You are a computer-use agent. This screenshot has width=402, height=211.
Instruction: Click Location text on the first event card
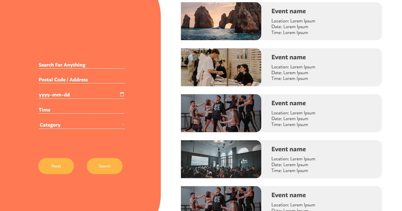pyautogui.click(x=293, y=21)
